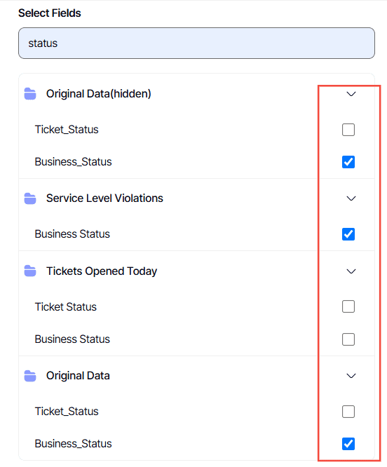The image size is (387, 467).
Task: Select the Service Level Violations group label
Action: tap(104, 198)
